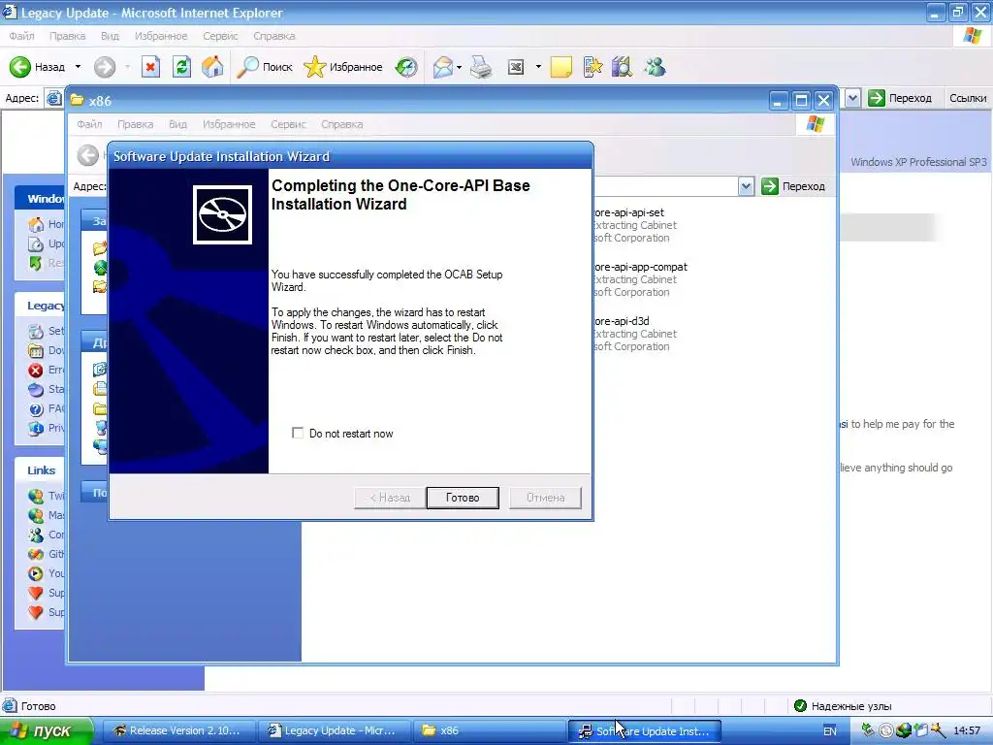Expand x86 window address bar dropdown
The width and height of the screenshot is (993, 745).
746,186
